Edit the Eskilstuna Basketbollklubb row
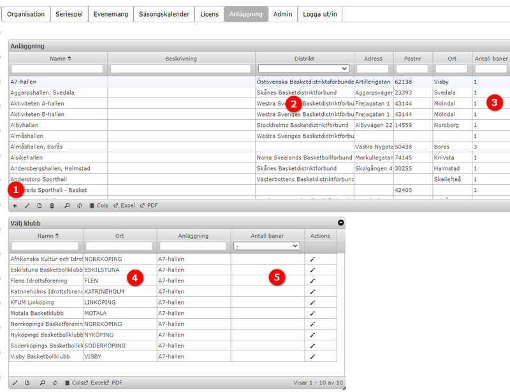 click(x=312, y=270)
